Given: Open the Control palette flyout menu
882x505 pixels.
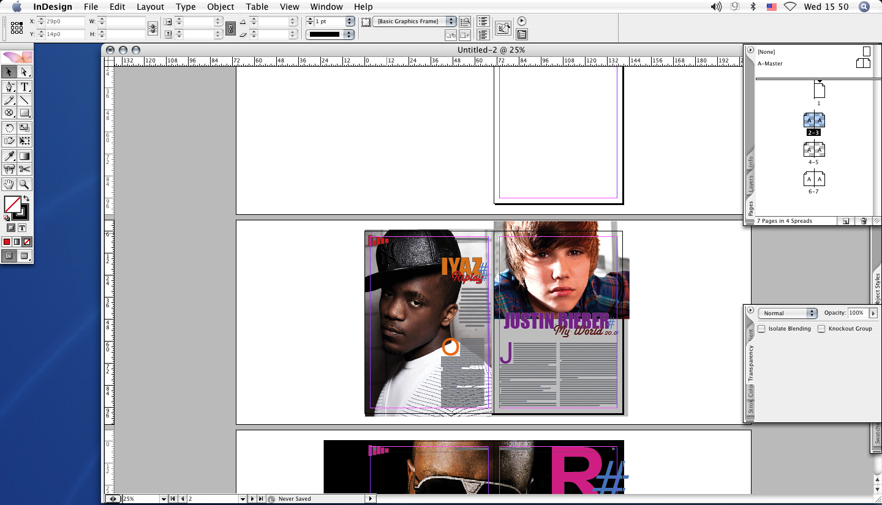Looking at the screenshot, I should (x=522, y=21).
